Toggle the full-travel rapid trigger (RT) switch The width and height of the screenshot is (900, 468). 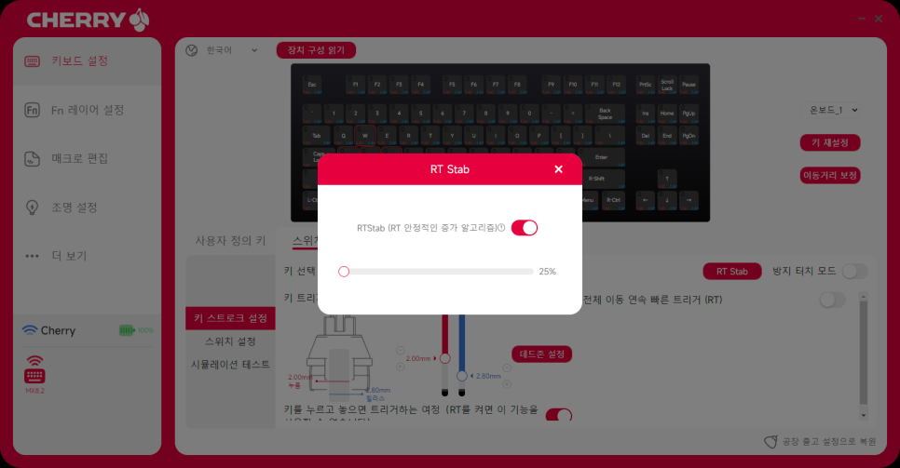pyautogui.click(x=832, y=300)
